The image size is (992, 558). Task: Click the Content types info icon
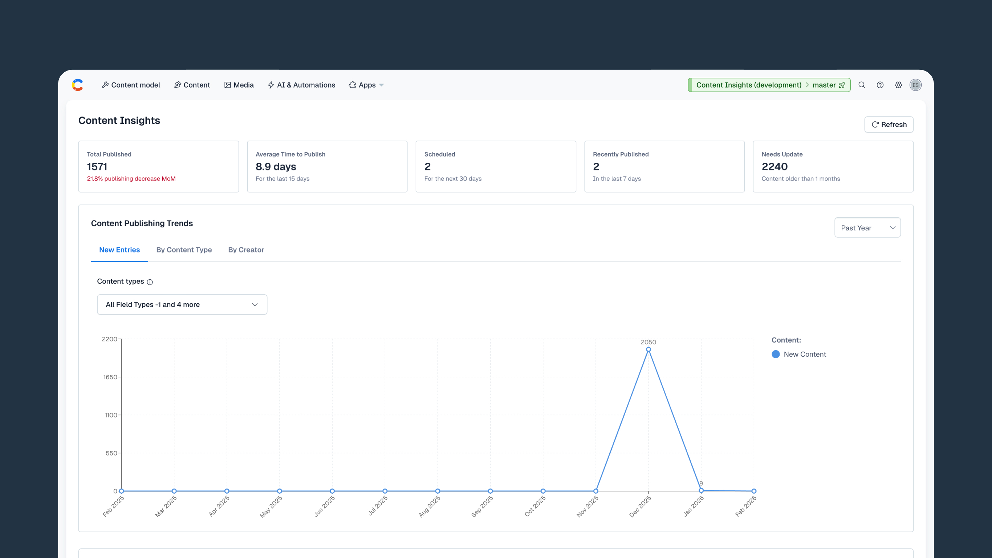150,282
